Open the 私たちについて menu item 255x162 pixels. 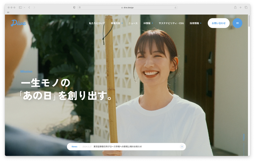pyautogui.click(x=97, y=23)
